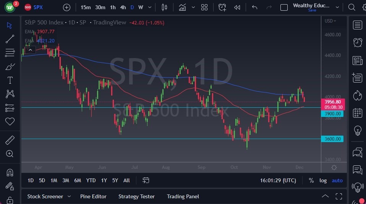Activate the zoom in tool
Viewport: 366px width, 204px height.
coord(10,154)
